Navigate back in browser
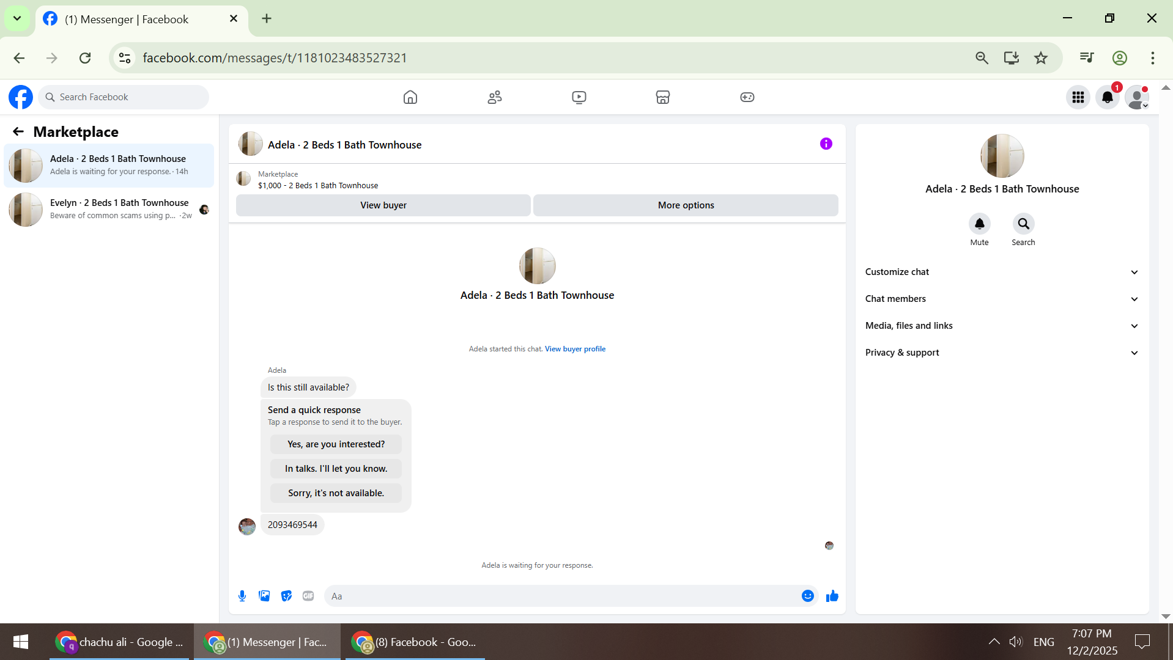 click(x=19, y=58)
